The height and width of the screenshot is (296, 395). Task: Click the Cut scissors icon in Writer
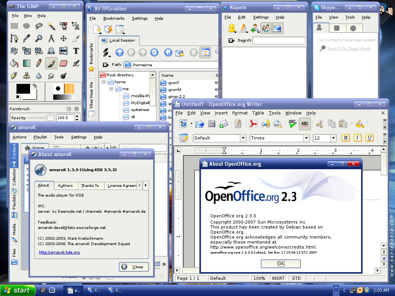tap(319, 124)
